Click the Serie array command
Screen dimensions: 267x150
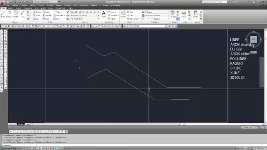point(57,19)
